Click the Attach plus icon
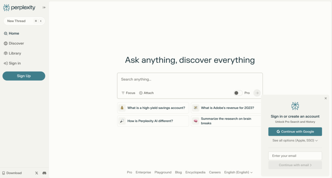Screen dimensions: 332x178 [141, 93]
